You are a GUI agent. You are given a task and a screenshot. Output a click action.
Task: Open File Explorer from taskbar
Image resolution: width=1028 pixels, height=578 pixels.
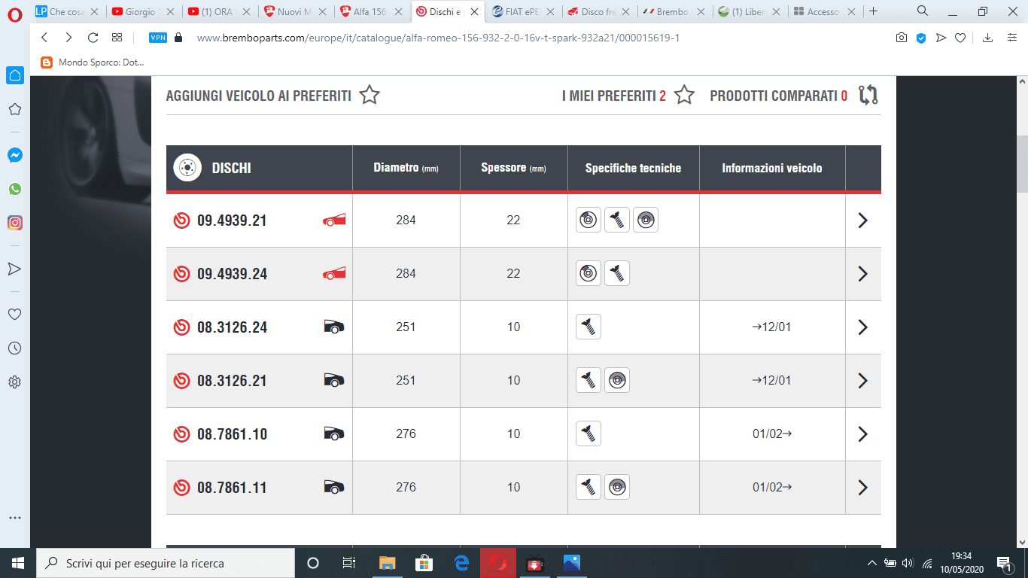(x=387, y=563)
